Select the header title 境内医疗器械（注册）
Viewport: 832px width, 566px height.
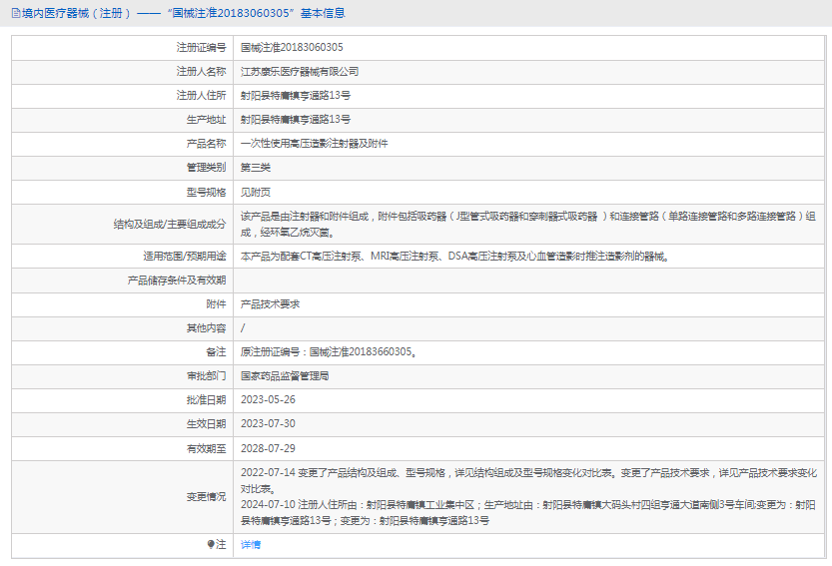(77, 13)
